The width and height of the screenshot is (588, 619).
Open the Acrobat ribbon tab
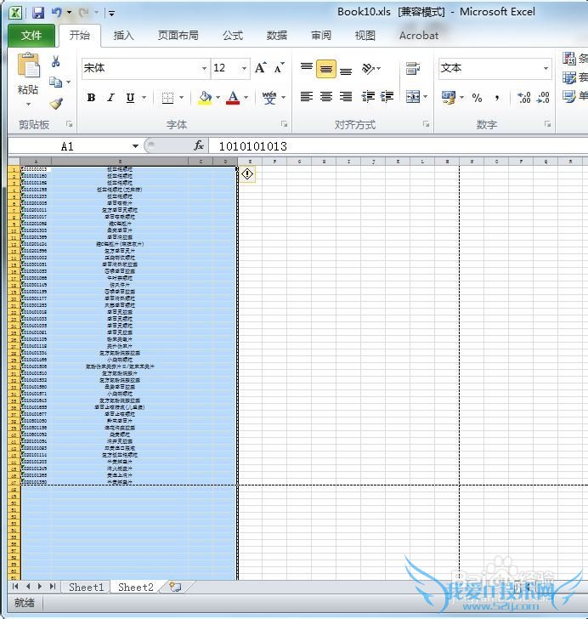pos(419,36)
